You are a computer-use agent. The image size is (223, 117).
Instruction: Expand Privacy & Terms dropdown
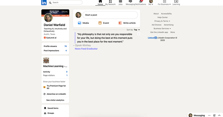coord(162,21)
